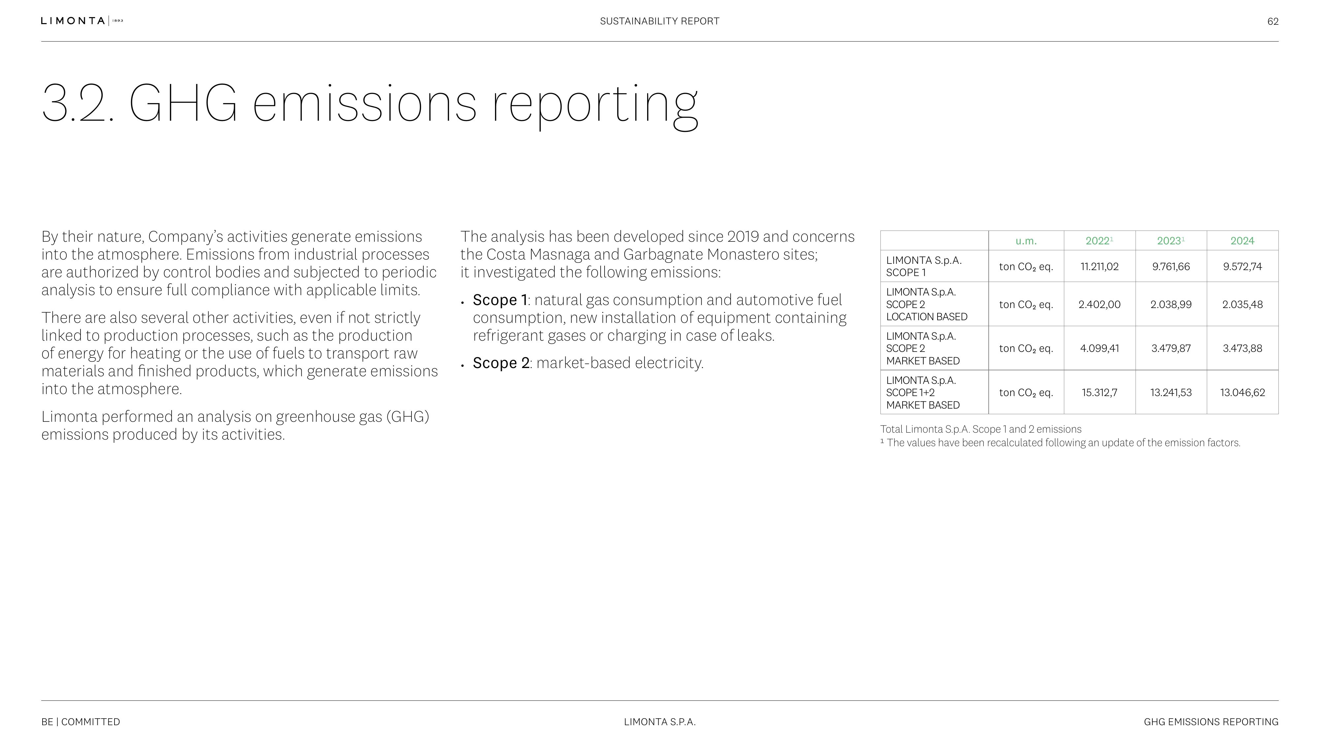Click the 2022 column header
Image resolution: width=1320 pixels, height=742 pixels.
tap(1099, 241)
